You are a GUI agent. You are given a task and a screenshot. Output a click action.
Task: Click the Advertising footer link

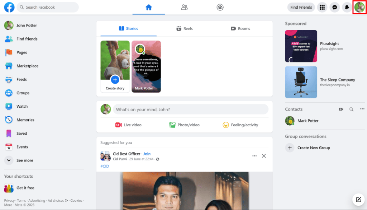coord(37,201)
